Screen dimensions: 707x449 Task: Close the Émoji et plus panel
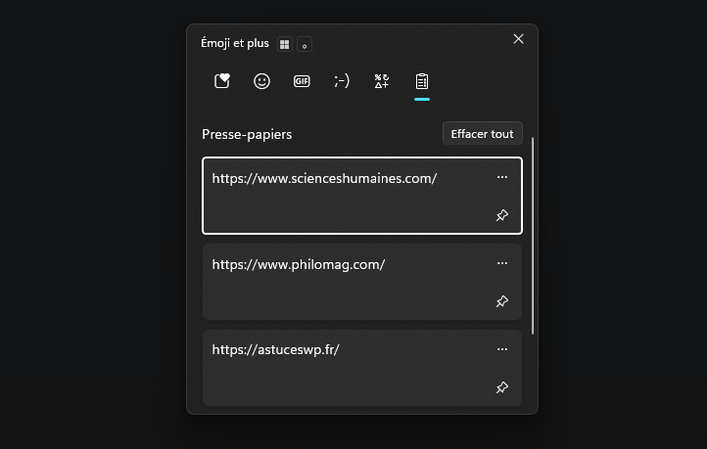[x=519, y=39]
